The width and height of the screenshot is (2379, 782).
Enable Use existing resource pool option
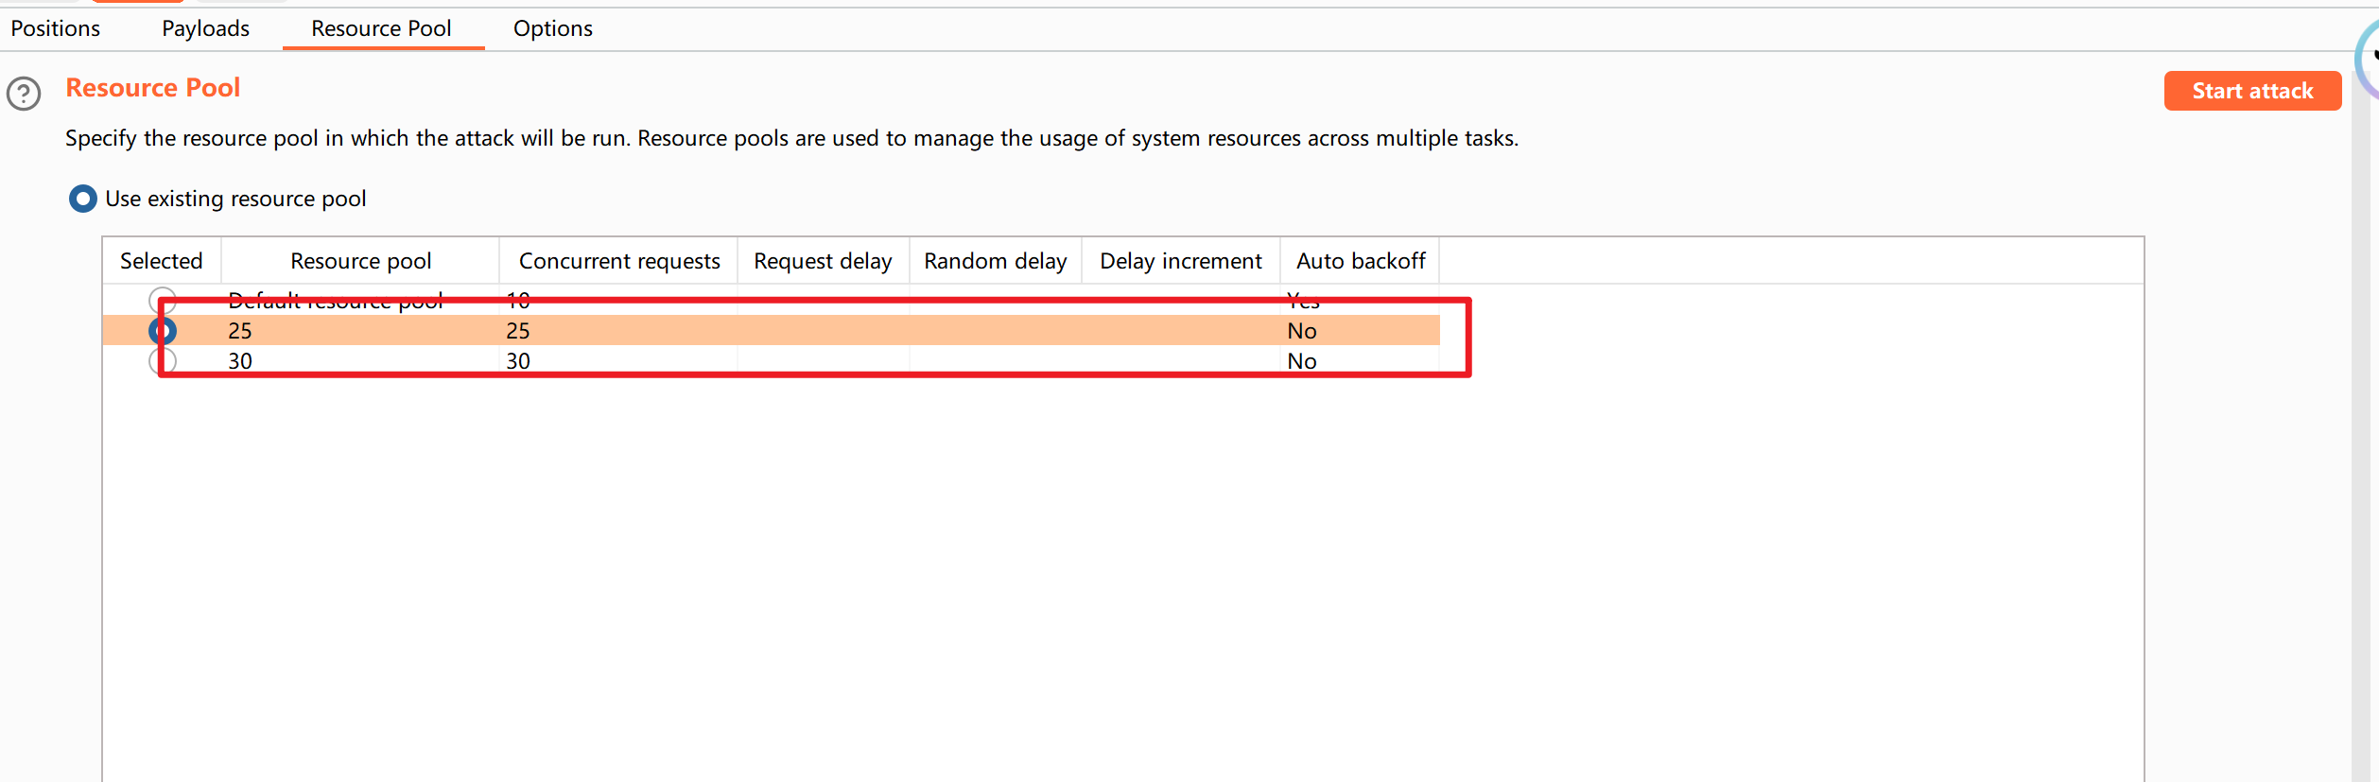point(83,199)
